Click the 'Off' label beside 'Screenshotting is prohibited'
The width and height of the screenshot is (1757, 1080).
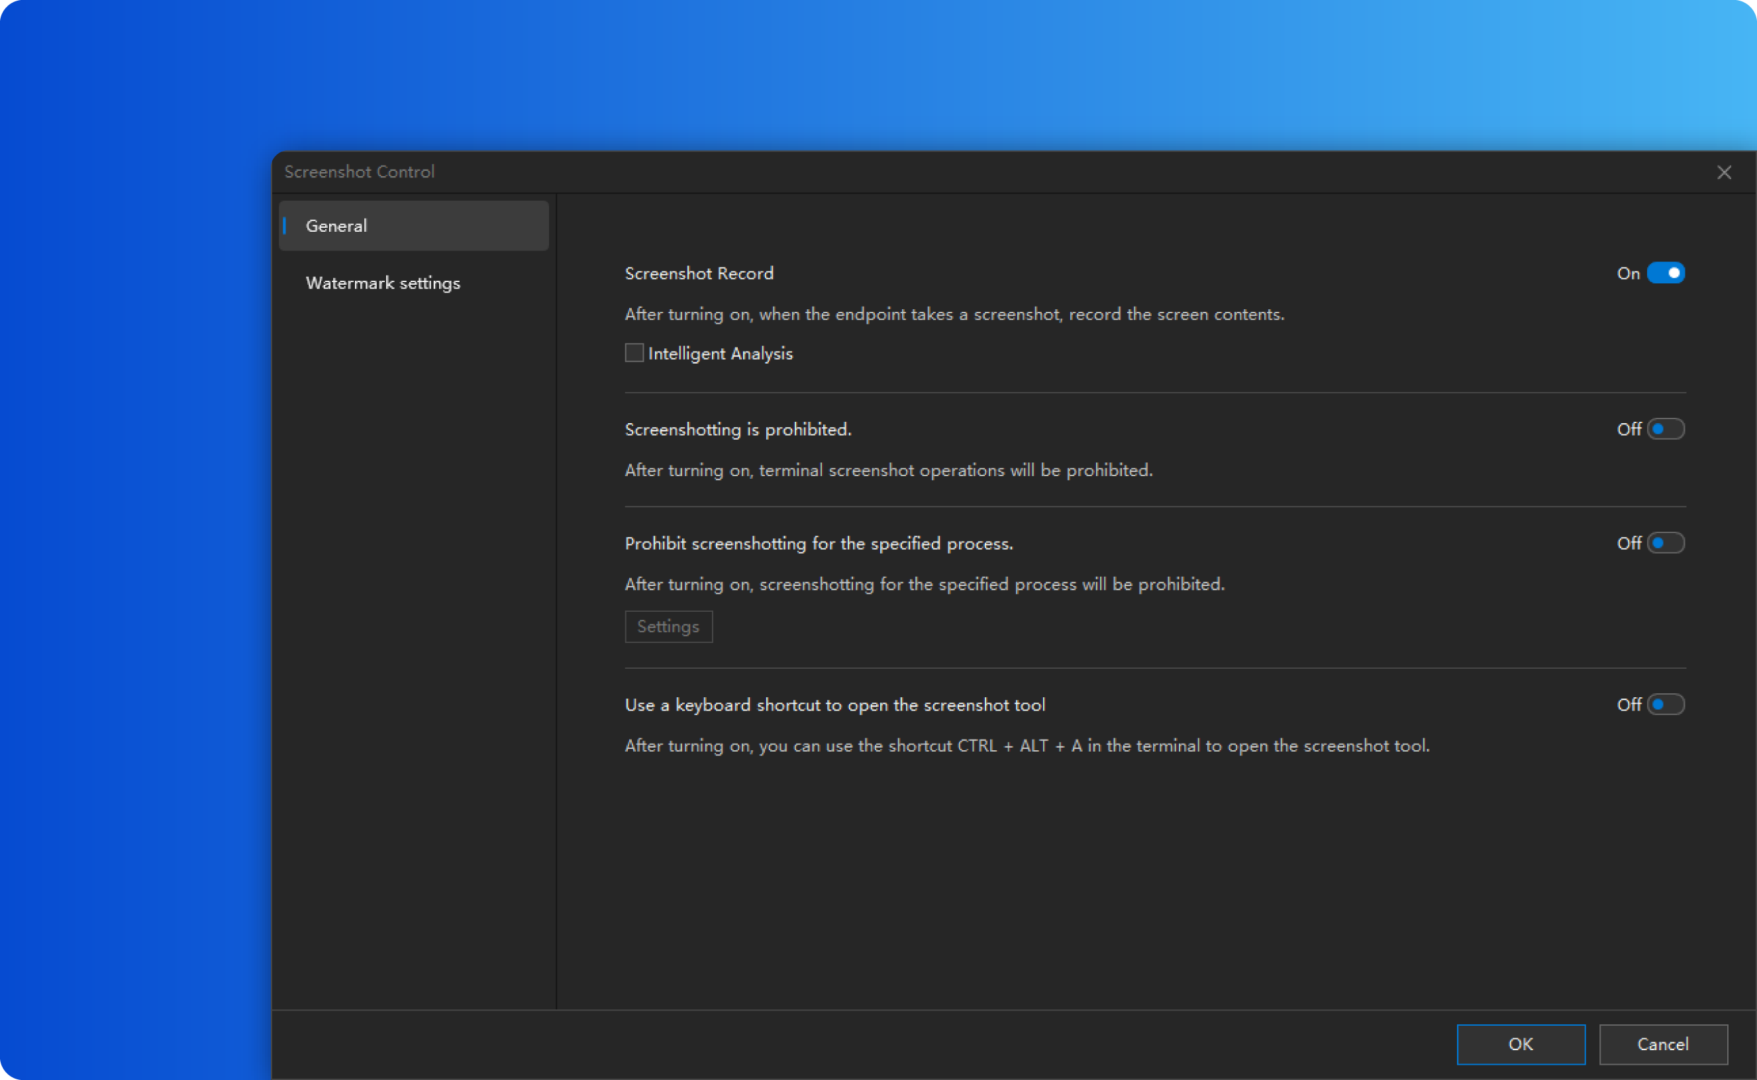tap(1629, 429)
